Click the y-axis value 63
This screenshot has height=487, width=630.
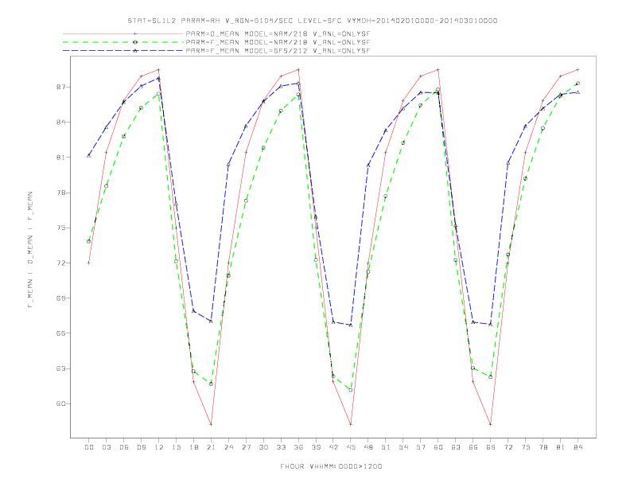[x=60, y=368]
